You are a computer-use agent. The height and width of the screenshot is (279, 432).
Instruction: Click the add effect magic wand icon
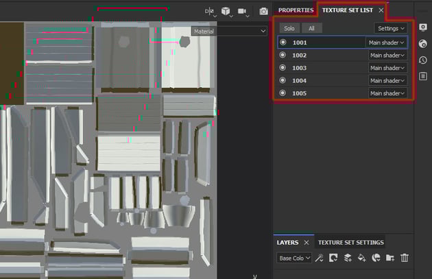coord(319,258)
